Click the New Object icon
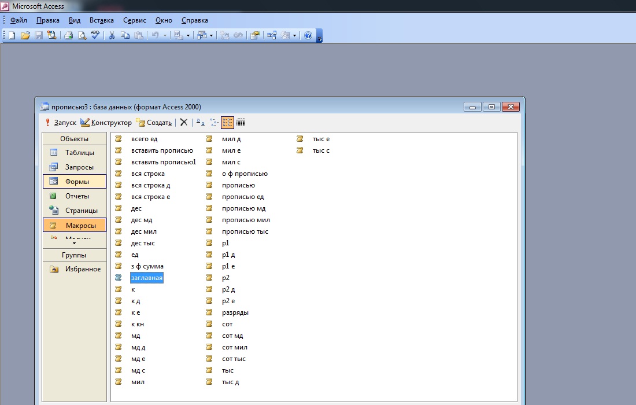This screenshot has height=405, width=636. pyautogui.click(x=285, y=36)
